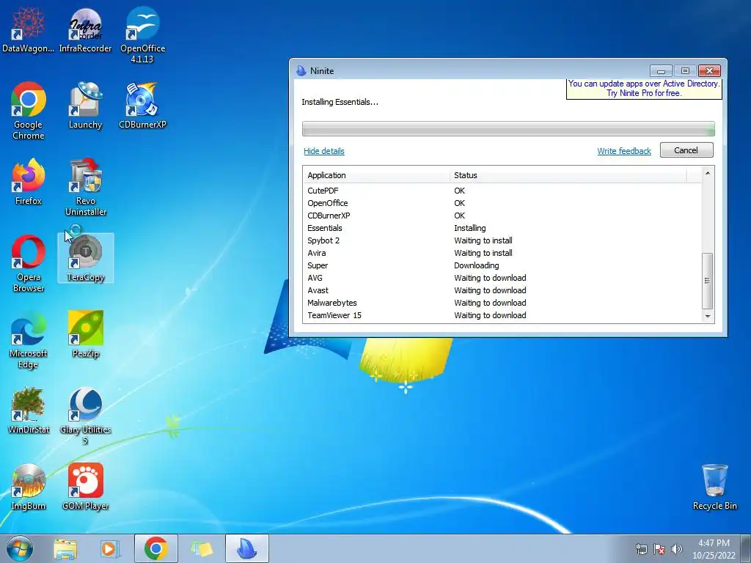
Task: Click the Status column header
Action: tap(568, 175)
